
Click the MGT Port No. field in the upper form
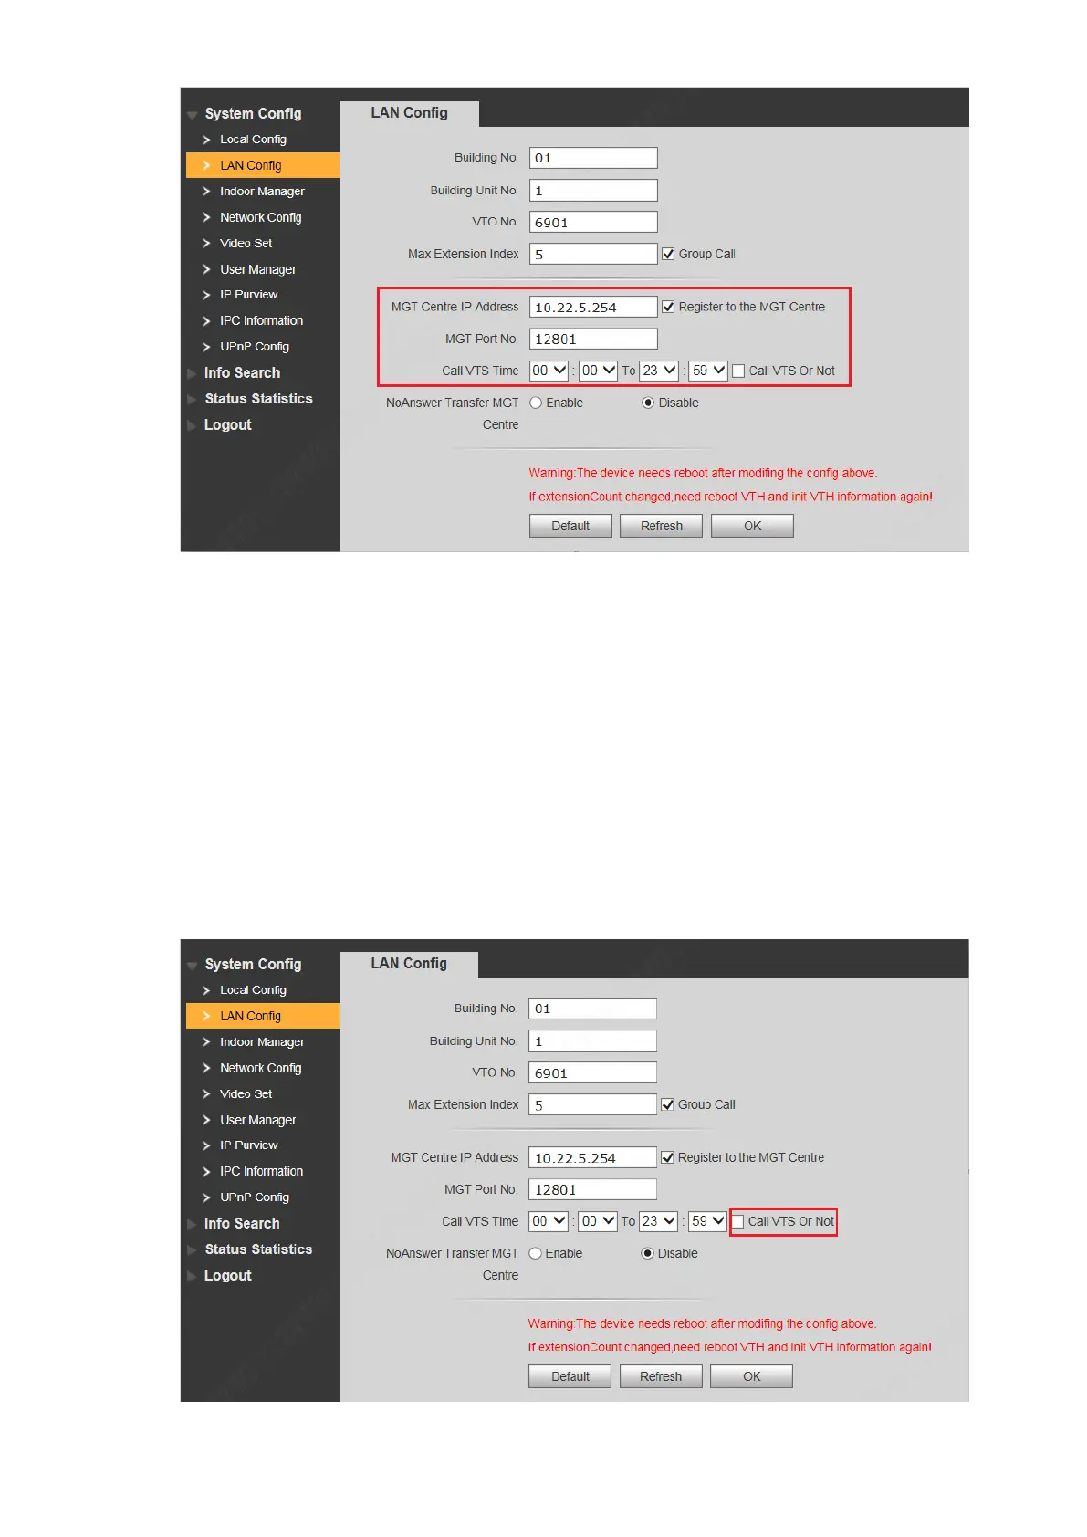593,339
